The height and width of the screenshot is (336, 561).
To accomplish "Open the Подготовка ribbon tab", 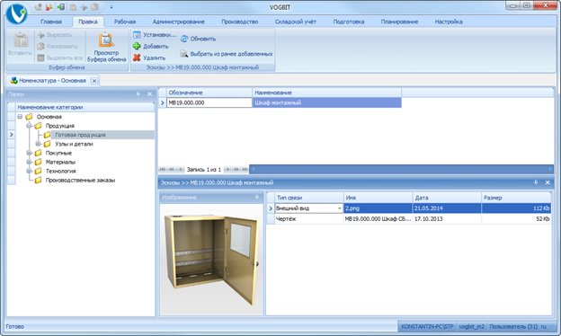I will (349, 22).
